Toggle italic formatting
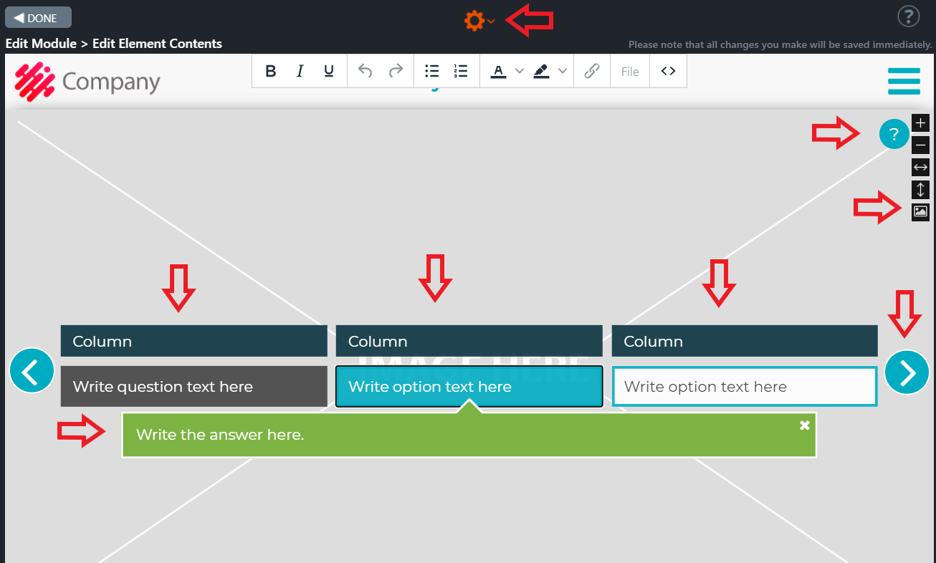Viewport: 936px width, 563px height. (300, 71)
